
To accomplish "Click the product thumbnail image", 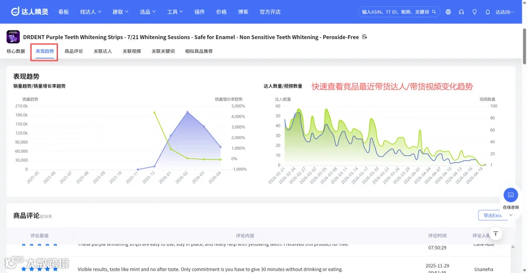I will tap(13, 37).
